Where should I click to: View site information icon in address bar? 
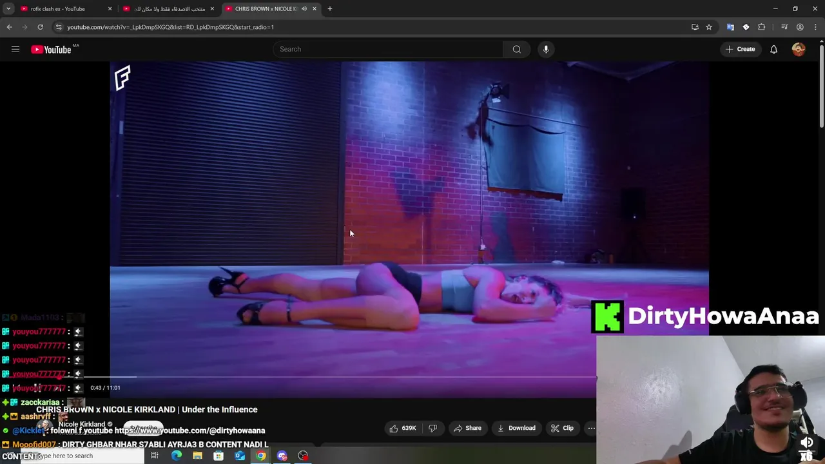point(59,27)
